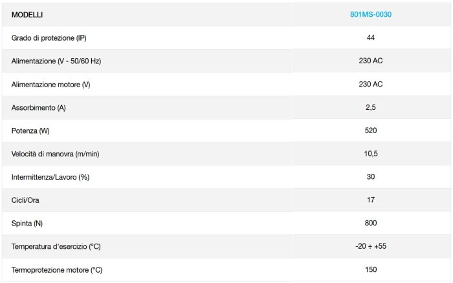453x283 pixels.
Task: Select the Spinta (N) label
Action: [x=27, y=224]
